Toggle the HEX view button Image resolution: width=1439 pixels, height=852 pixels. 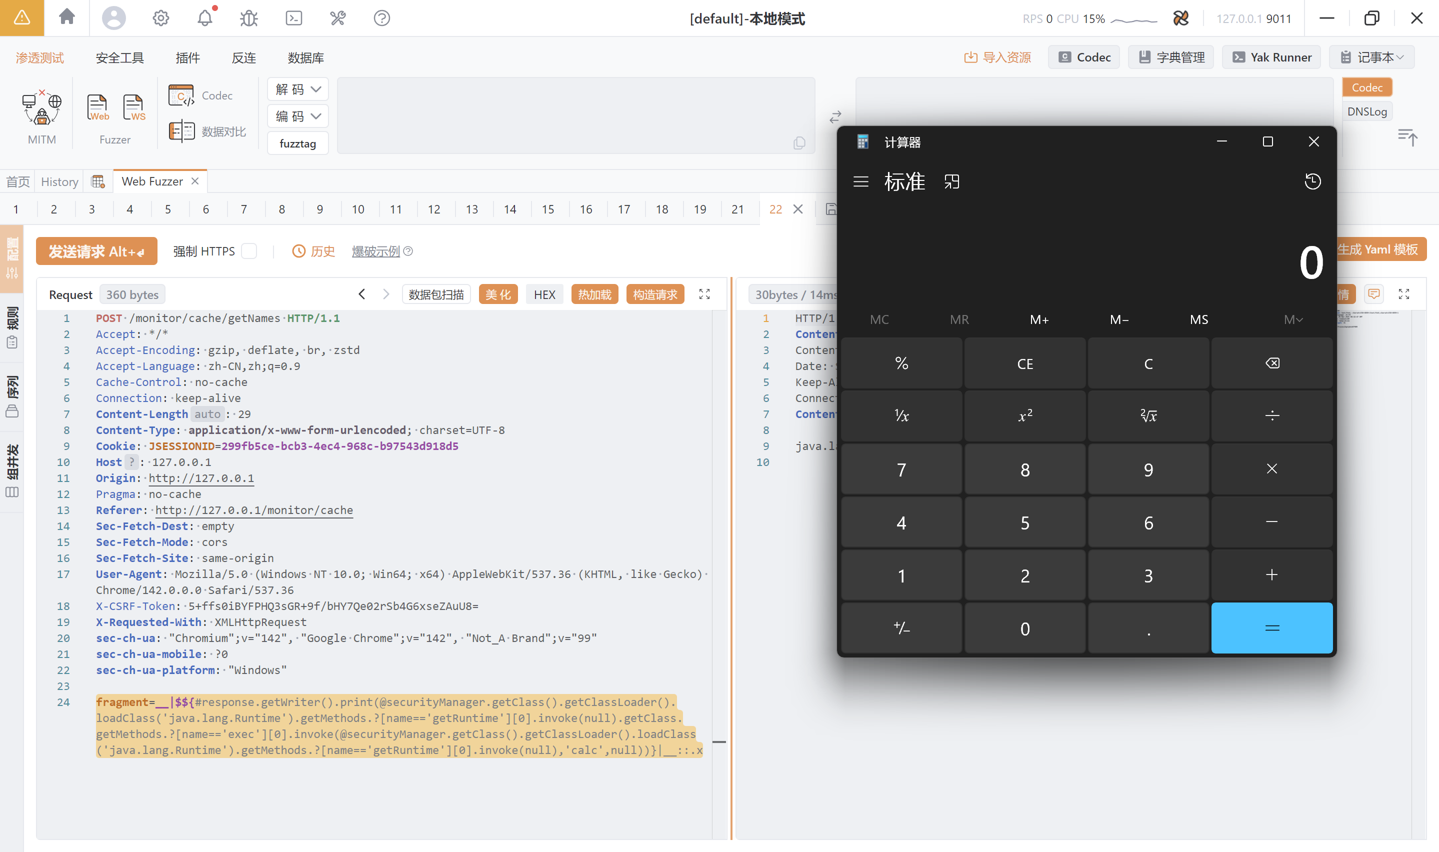click(x=544, y=294)
